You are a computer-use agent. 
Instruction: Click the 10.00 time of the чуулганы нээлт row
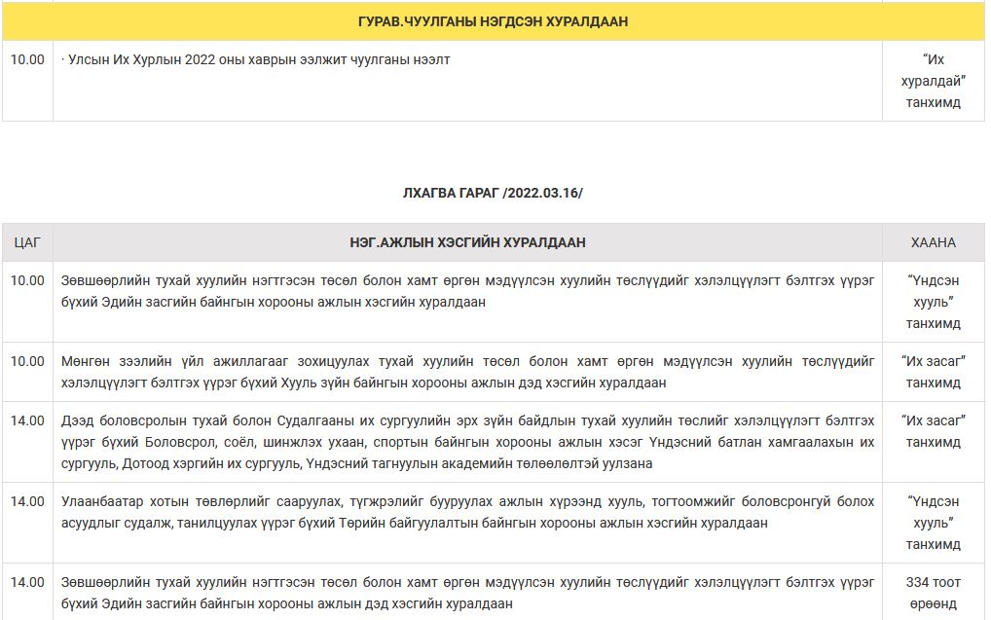pyautogui.click(x=27, y=60)
